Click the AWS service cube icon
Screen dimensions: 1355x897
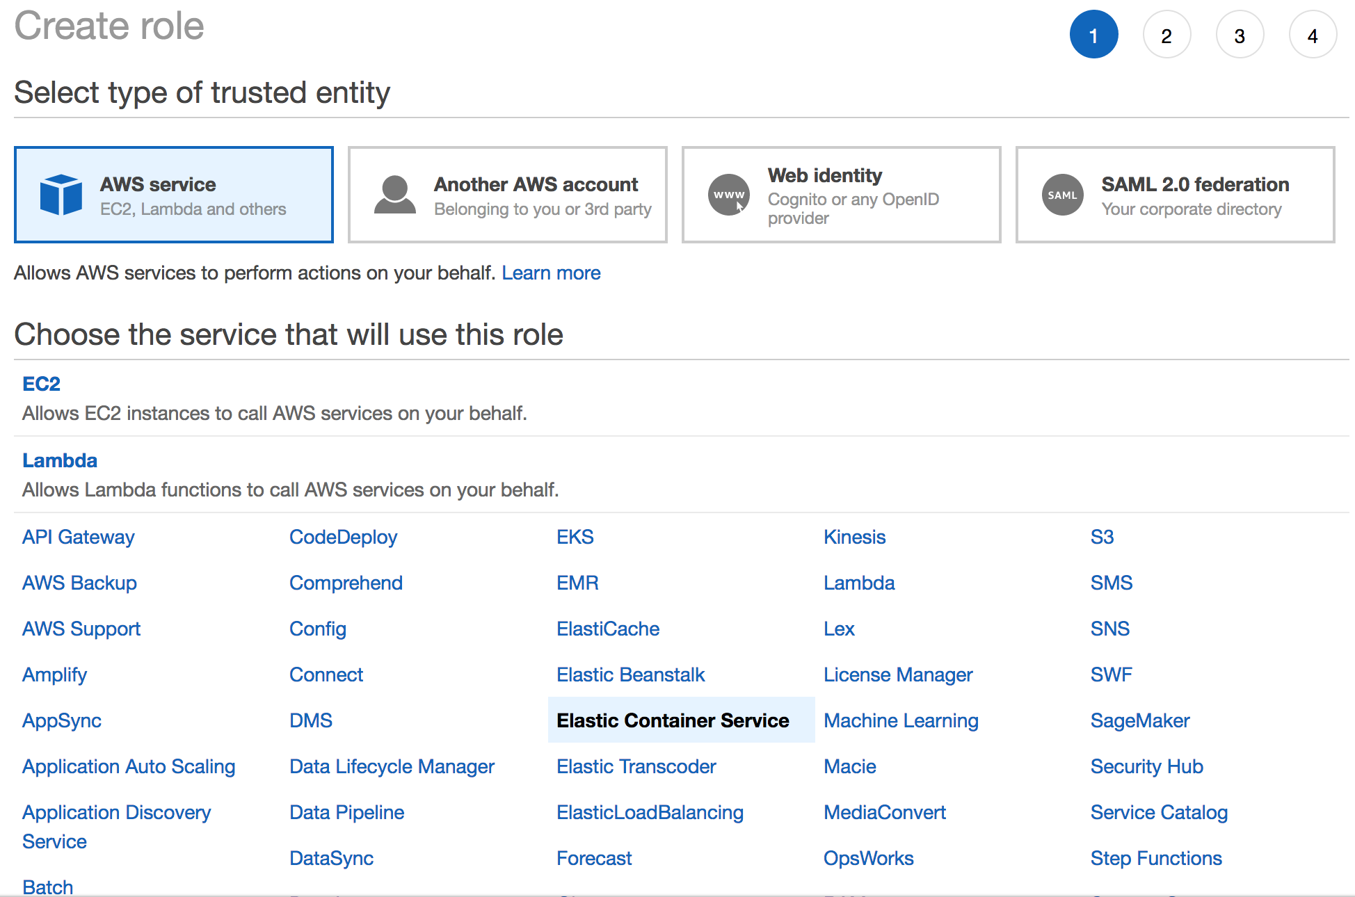[61, 195]
